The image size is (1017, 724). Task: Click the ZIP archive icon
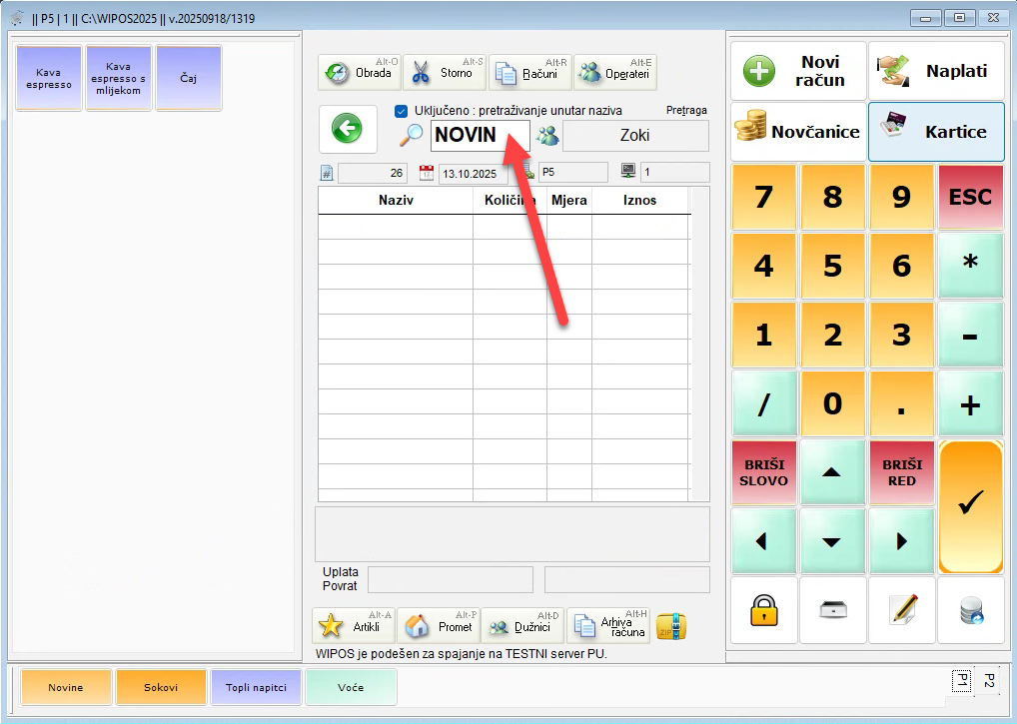tap(671, 626)
